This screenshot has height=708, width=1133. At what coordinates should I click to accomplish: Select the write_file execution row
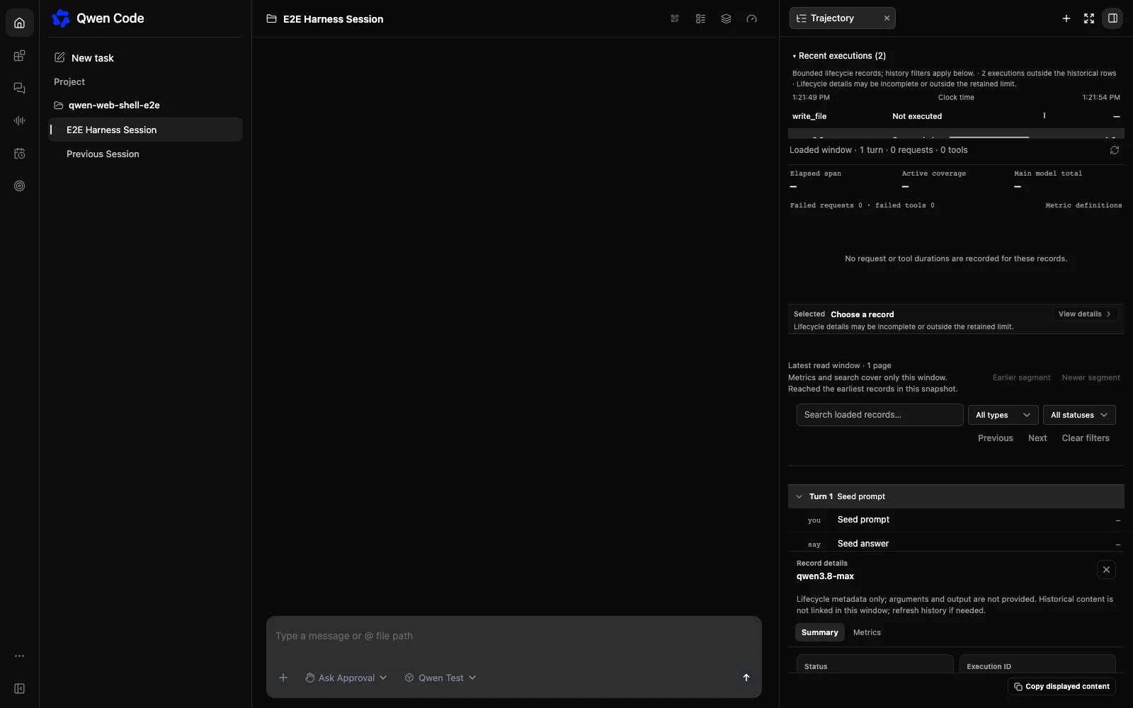(956, 116)
